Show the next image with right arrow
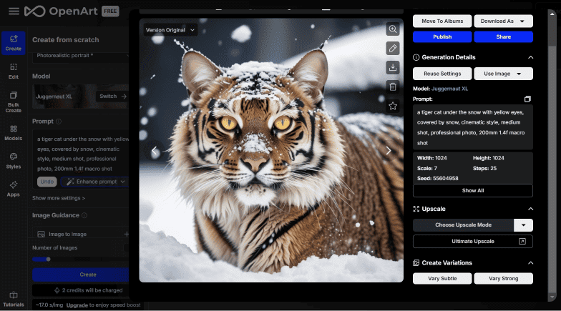The image size is (561, 311). [389, 150]
